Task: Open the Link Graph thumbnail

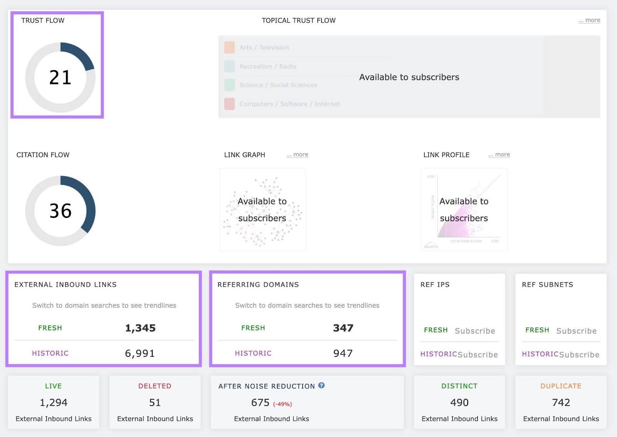Action: click(x=263, y=209)
